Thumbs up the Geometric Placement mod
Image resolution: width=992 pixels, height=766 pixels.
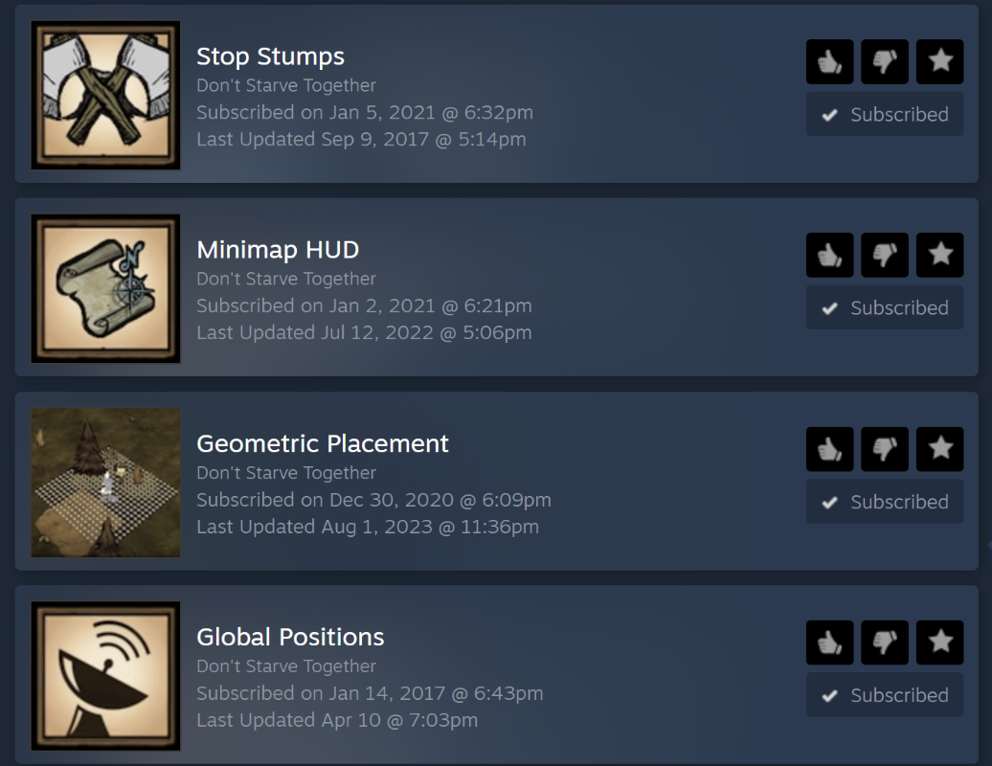click(829, 449)
